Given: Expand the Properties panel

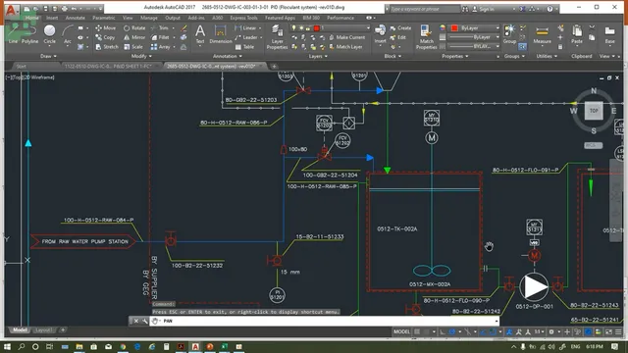Looking at the screenshot, I should [x=454, y=56].
